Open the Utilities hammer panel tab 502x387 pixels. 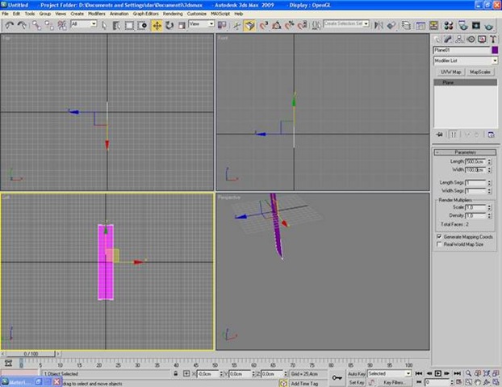(x=493, y=39)
